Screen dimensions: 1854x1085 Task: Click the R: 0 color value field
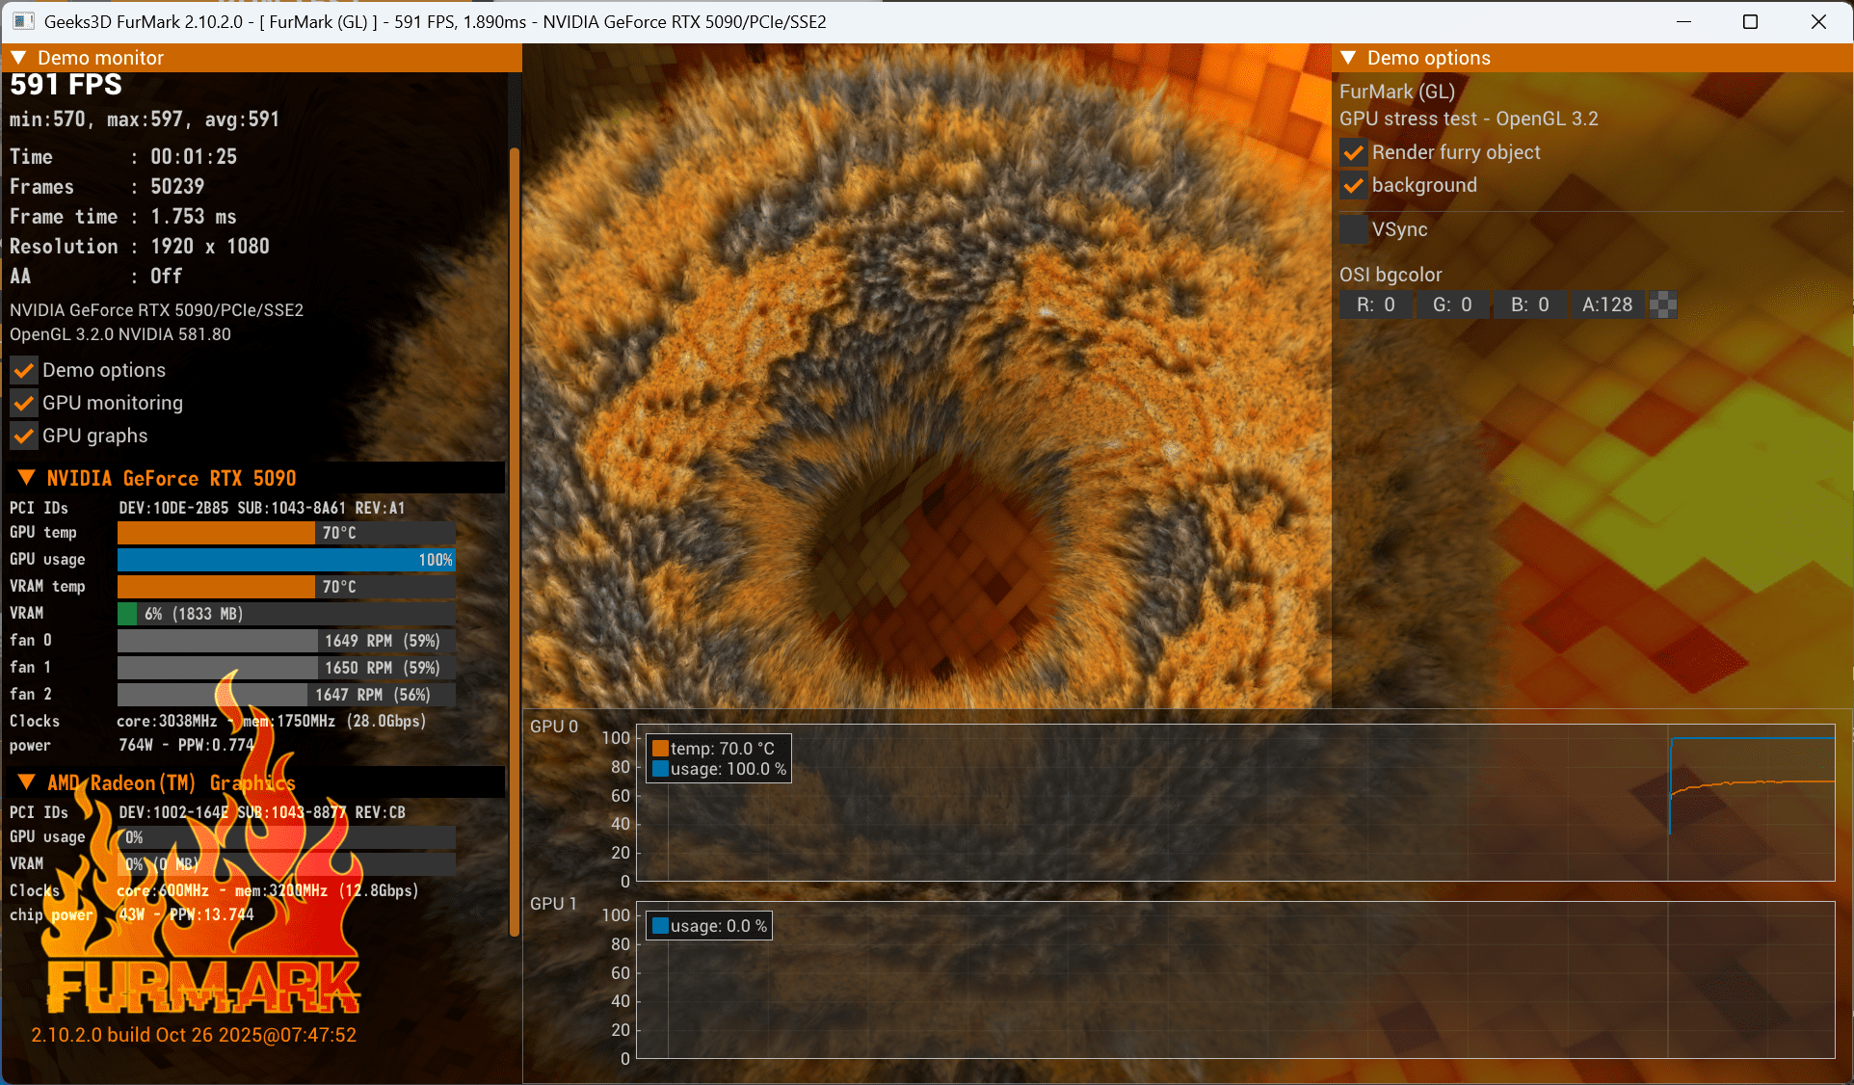(1375, 305)
